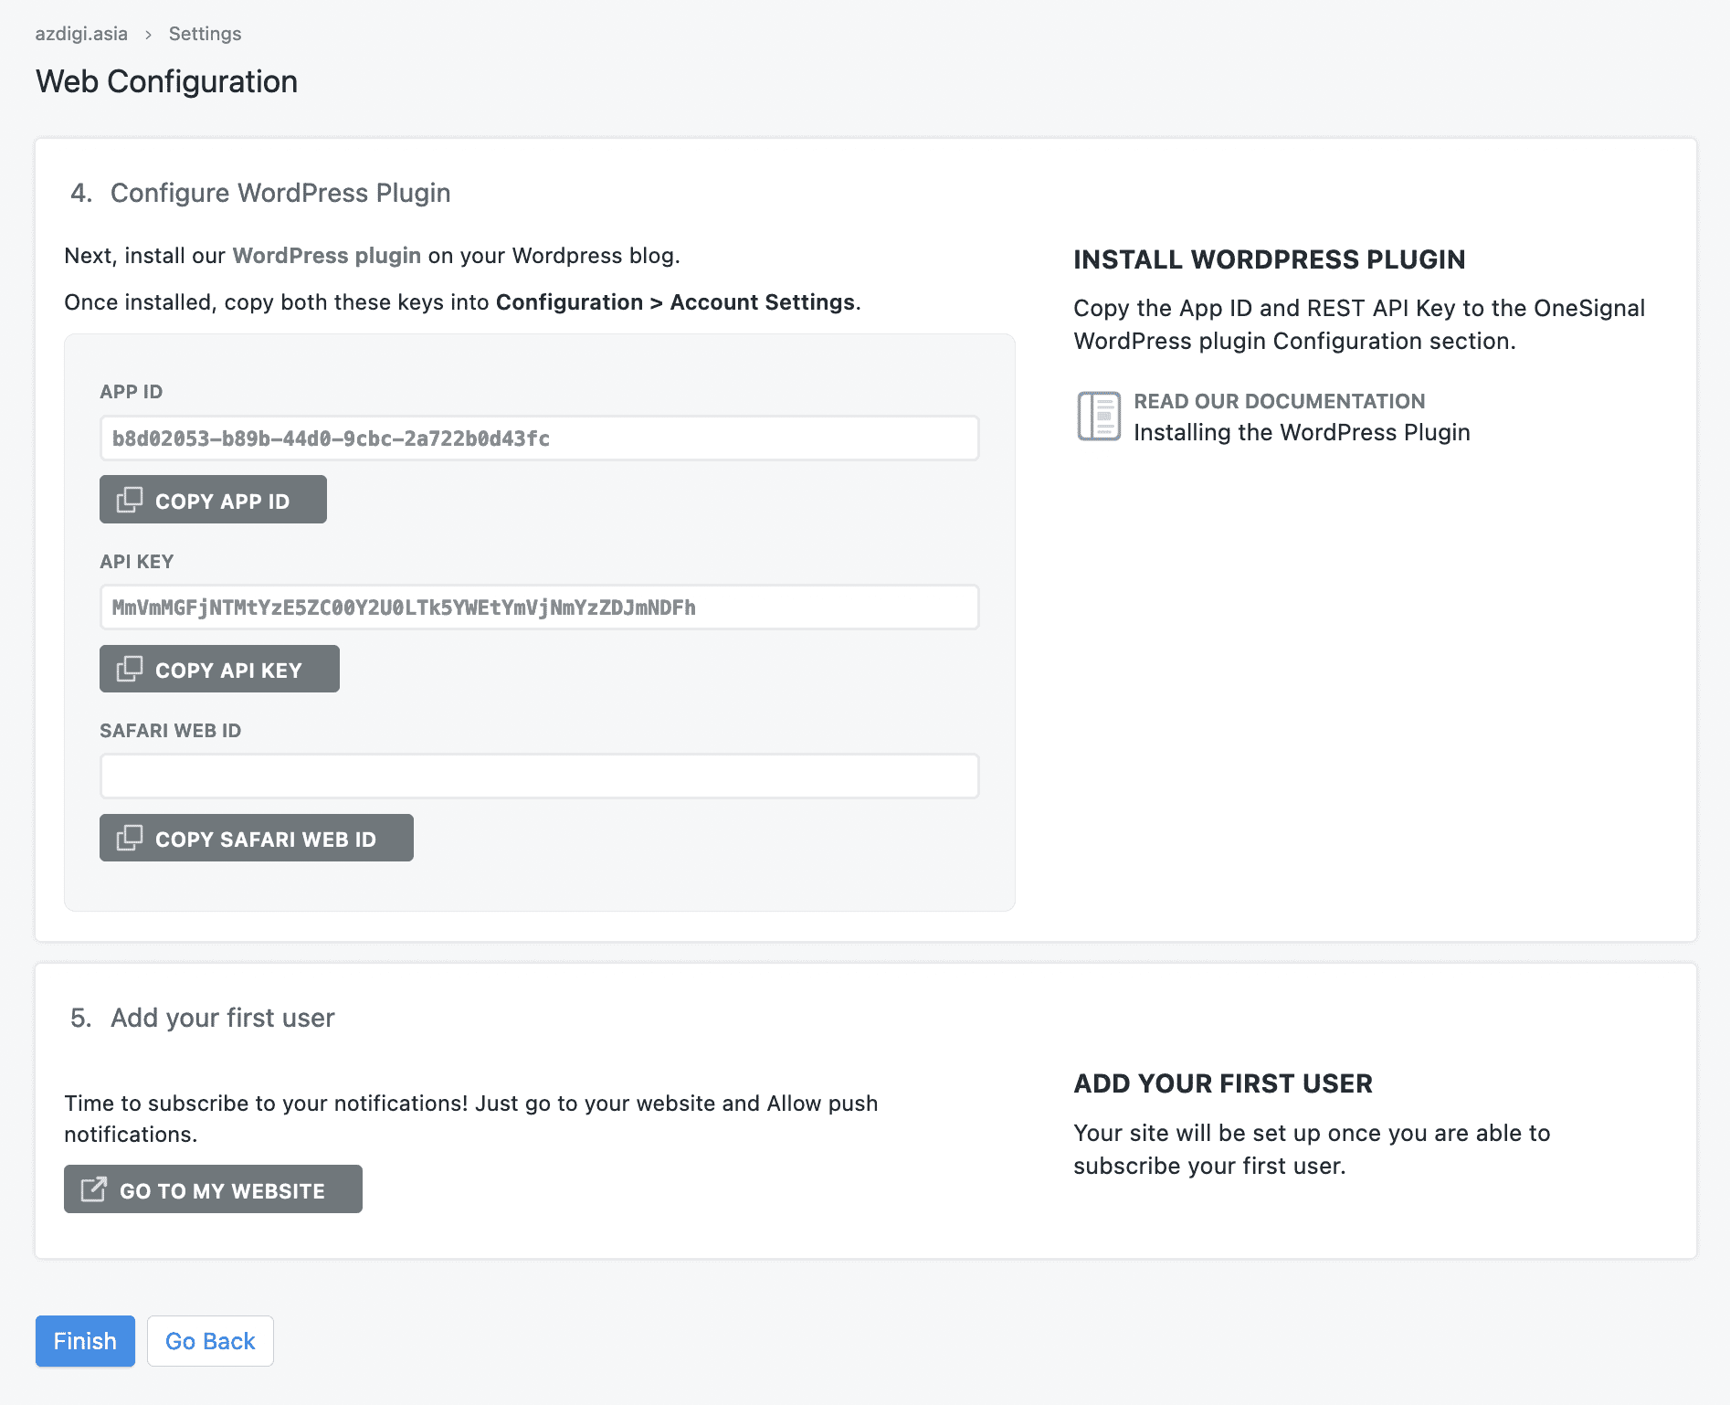Go to azdigi.asia in the breadcrumb
Viewport: 1730px width, 1405px height.
[81, 34]
